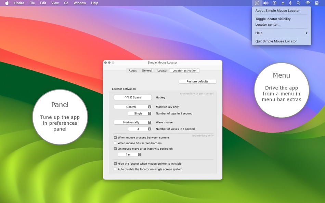325x203 pixels.
Task: Click the 'Hotkey' label
Action: pos(160,97)
